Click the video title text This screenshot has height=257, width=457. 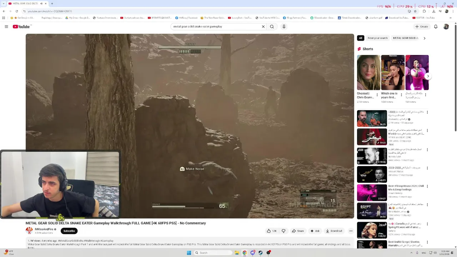pyautogui.click(x=116, y=223)
